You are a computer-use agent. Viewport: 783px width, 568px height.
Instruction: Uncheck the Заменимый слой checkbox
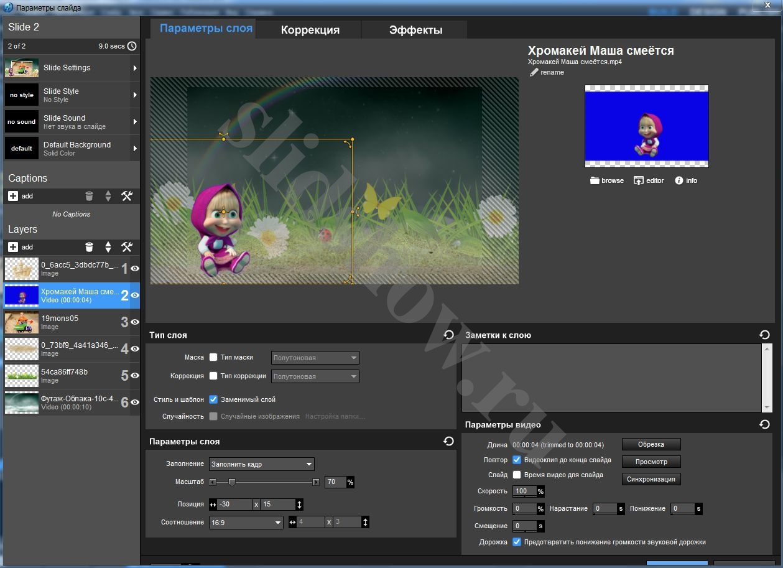click(213, 399)
